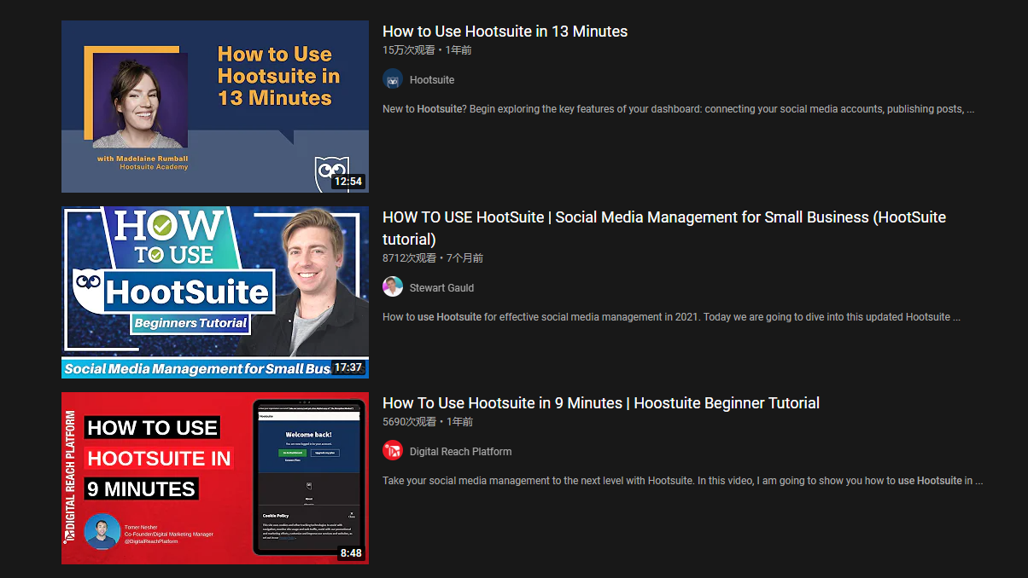1028x578 pixels.
Task: Click the description starting 'New to Hootsuite?'
Action: click(x=678, y=109)
